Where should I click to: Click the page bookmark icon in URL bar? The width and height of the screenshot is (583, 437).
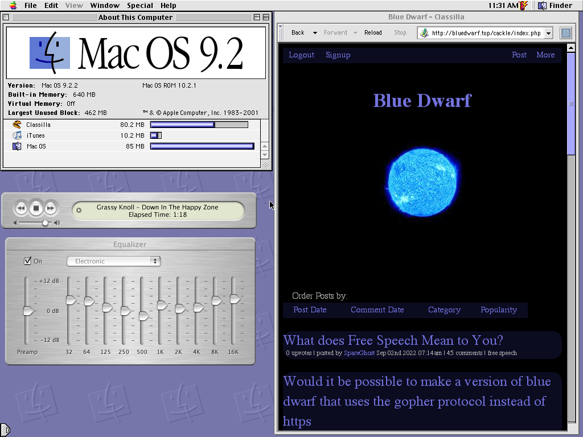pyautogui.click(x=424, y=33)
